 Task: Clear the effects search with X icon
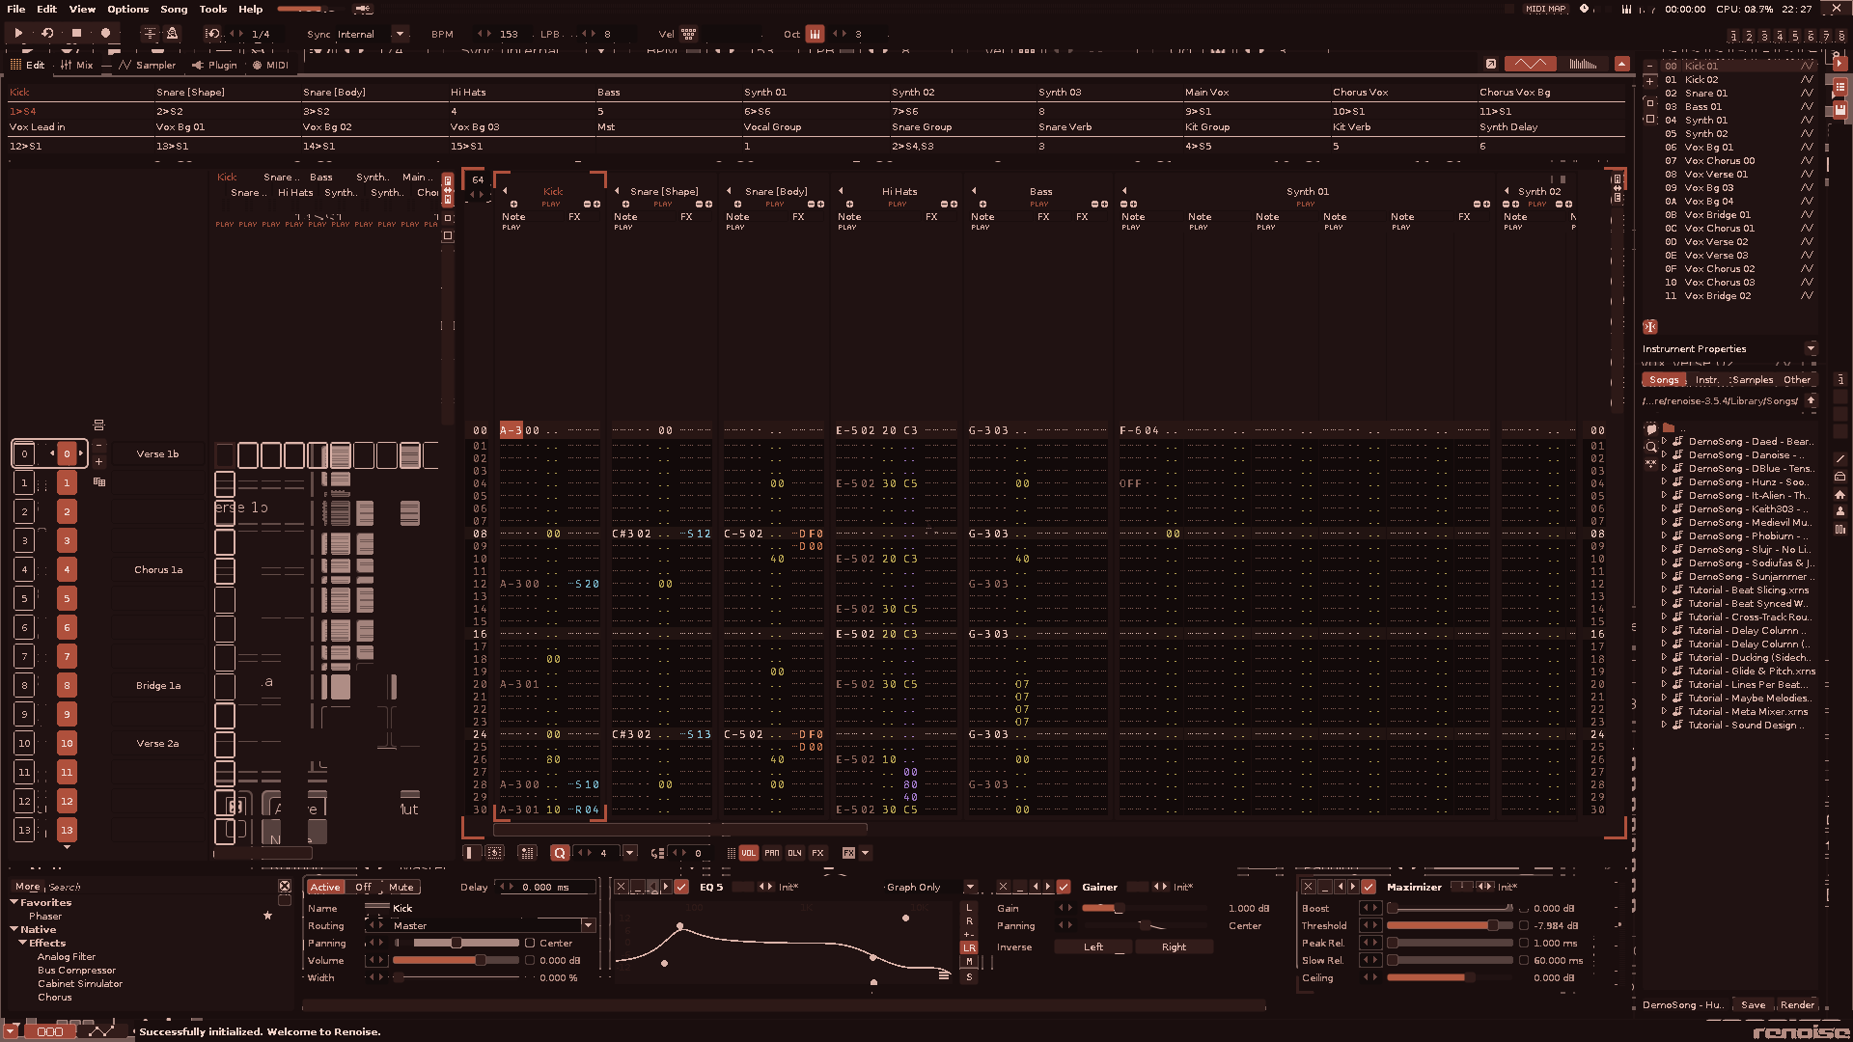(x=285, y=886)
